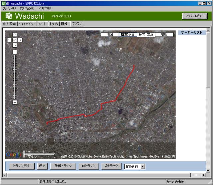Switch to the ルート tab
This screenshot has height=185, width=213.
(x=42, y=24)
